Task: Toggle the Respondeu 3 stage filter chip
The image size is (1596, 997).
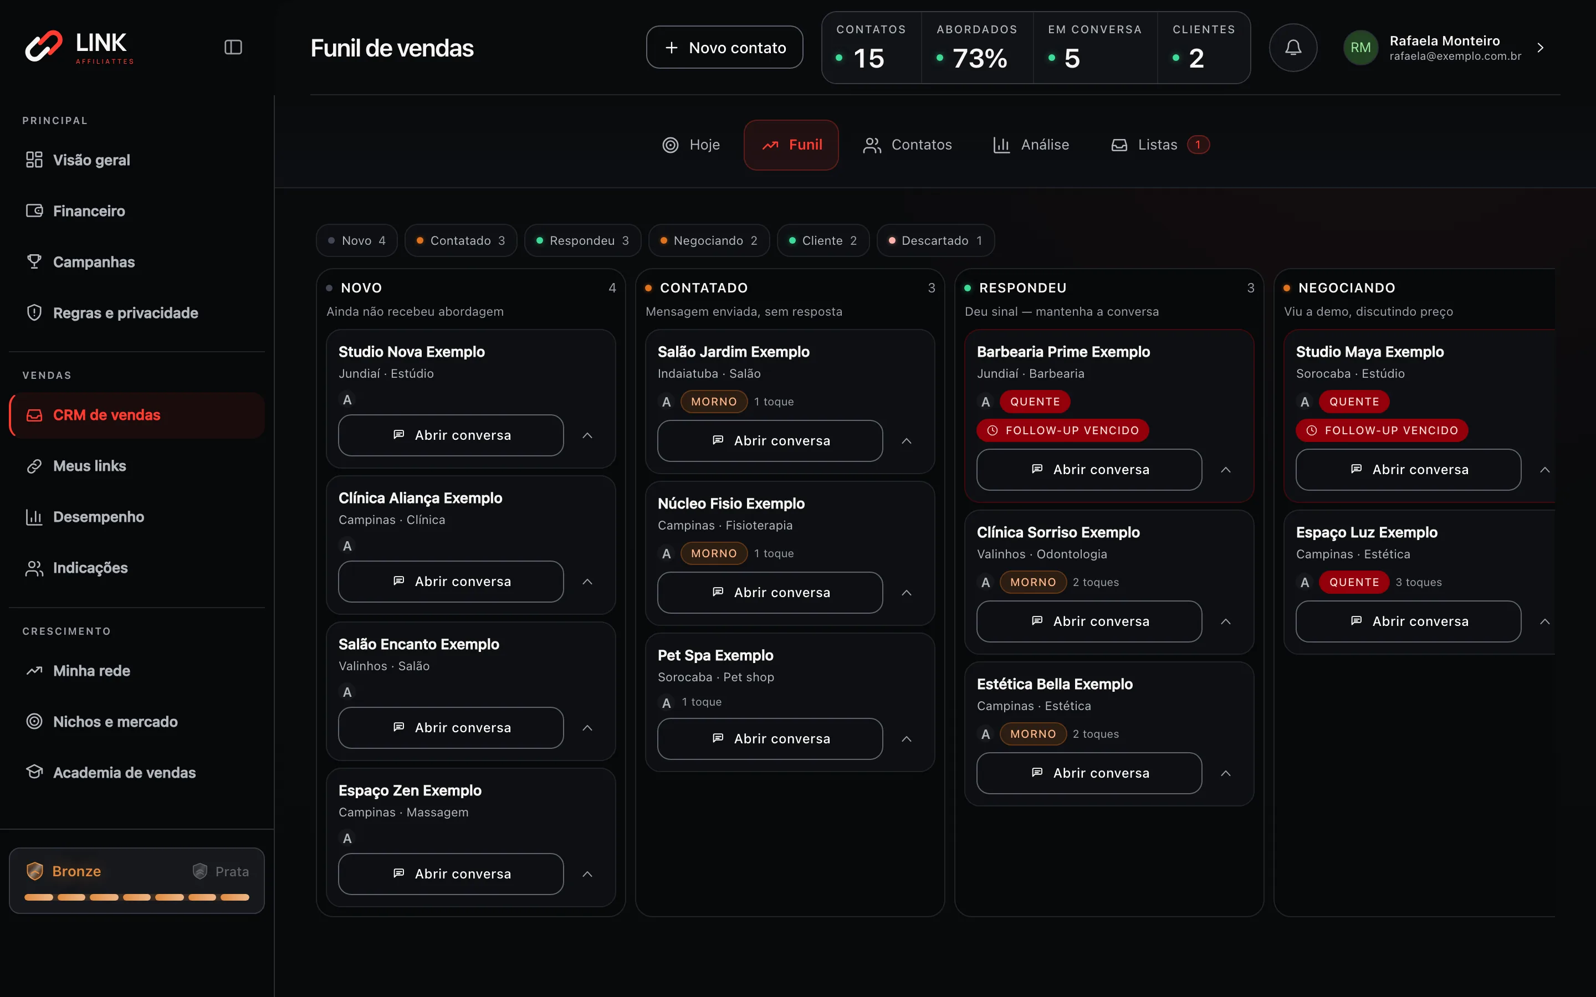Action: (x=583, y=241)
